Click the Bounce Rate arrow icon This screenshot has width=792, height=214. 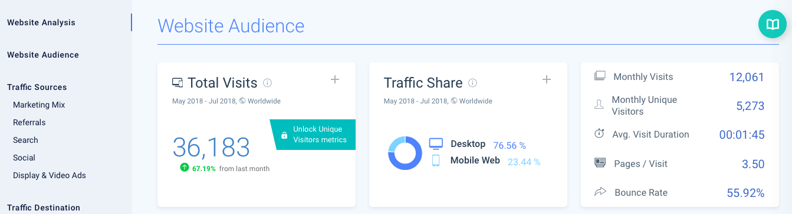600,192
